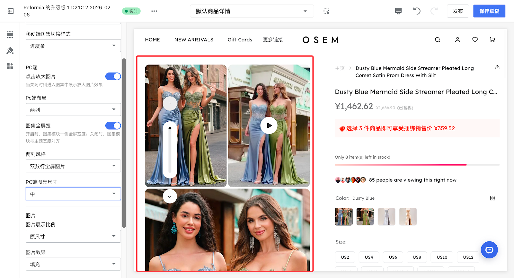Turn off the 图集全屏宽 switch

113,126
